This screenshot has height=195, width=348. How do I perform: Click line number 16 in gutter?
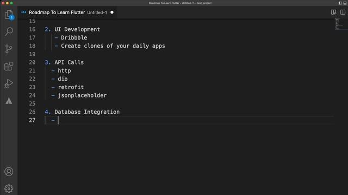32,29
